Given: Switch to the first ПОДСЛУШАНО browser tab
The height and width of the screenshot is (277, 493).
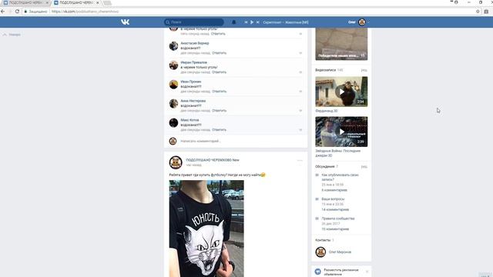Looking at the screenshot, I should click(25, 2).
